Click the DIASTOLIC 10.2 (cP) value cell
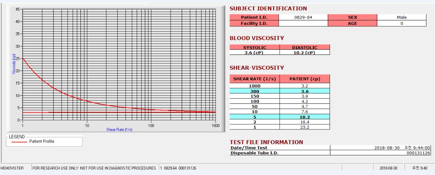The height and width of the screenshot is (175, 435). (305, 52)
